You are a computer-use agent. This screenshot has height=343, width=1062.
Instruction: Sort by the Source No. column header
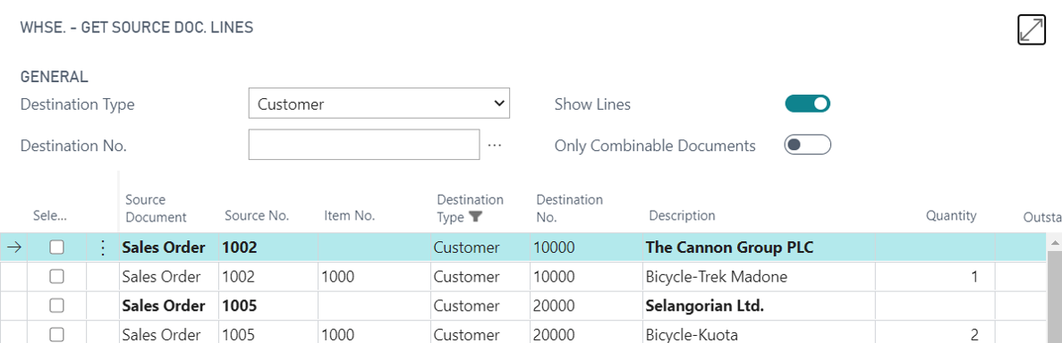click(x=257, y=216)
